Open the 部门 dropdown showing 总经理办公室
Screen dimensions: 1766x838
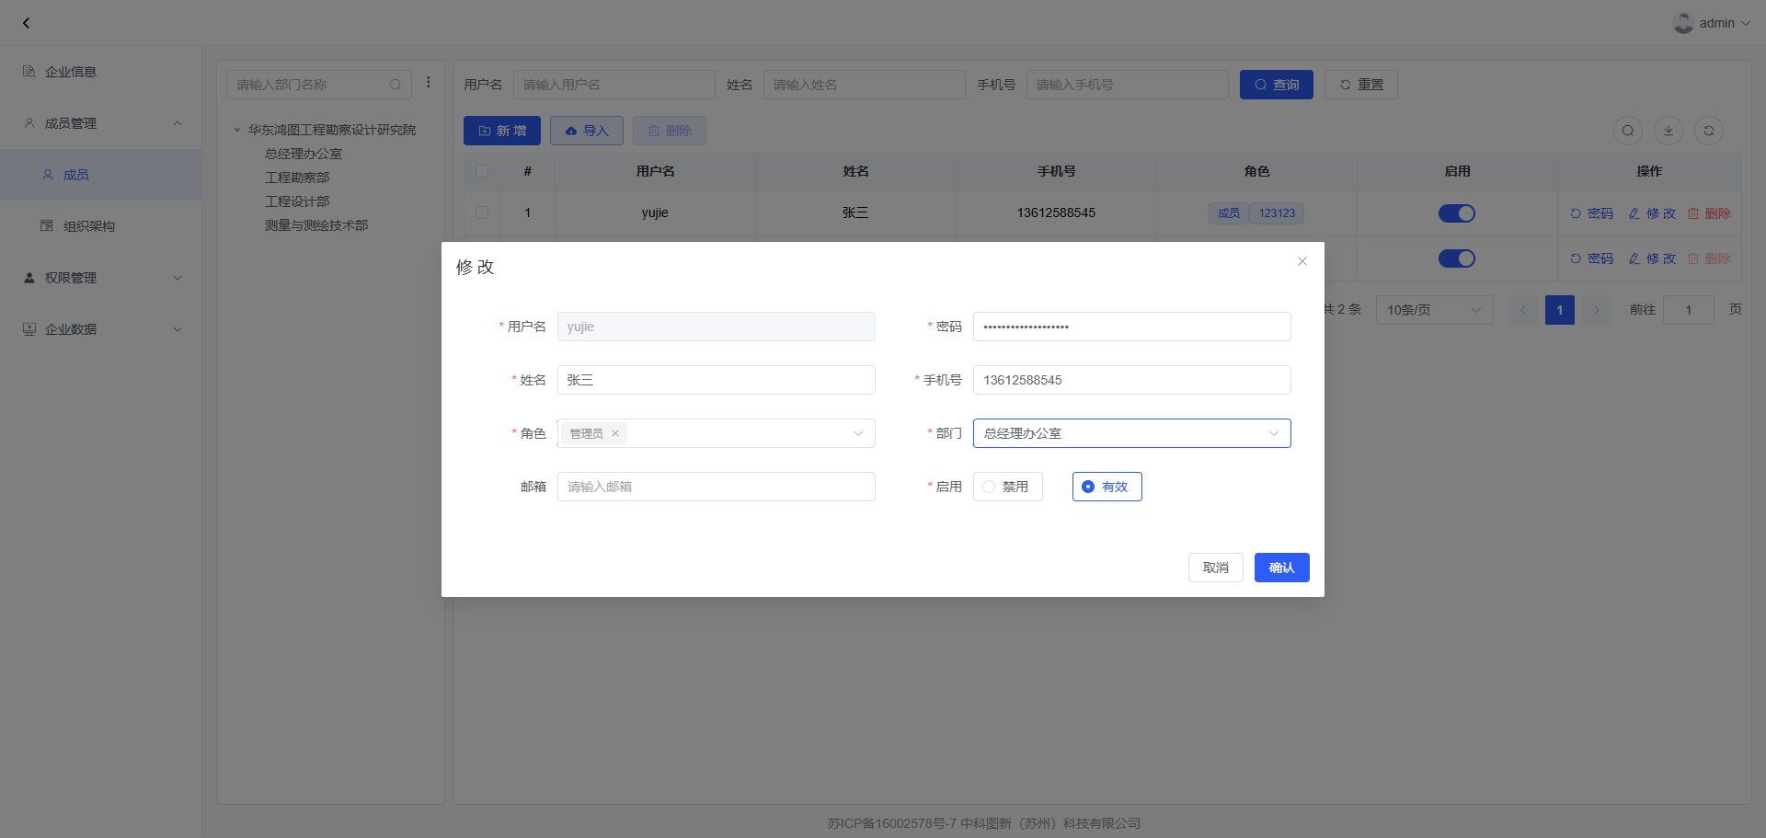tap(1131, 433)
